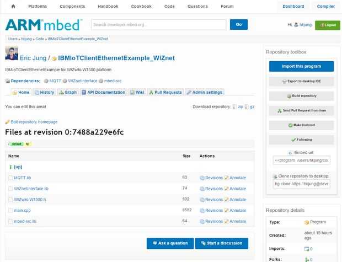
Task: Click Ask a question button
Action: 170,243
